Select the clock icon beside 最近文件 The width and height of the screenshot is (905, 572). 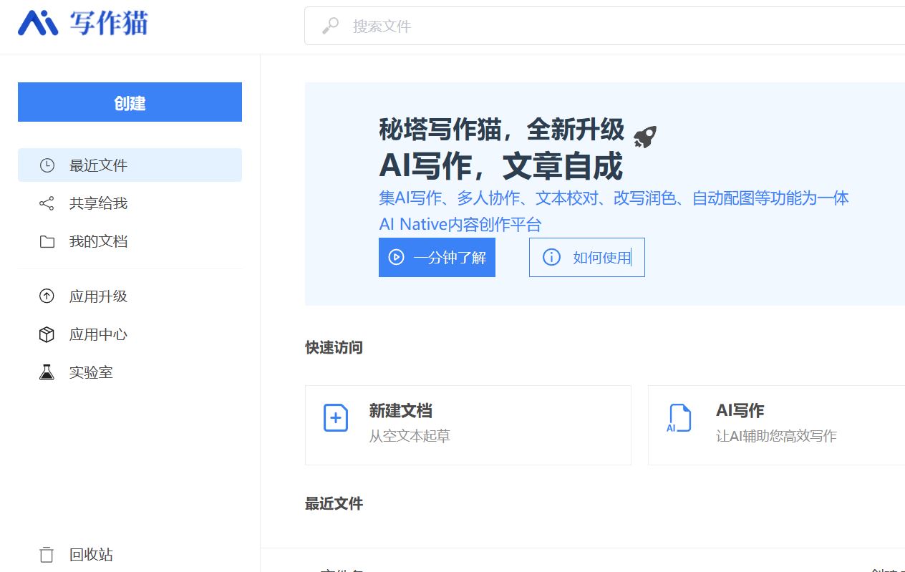[x=47, y=165]
